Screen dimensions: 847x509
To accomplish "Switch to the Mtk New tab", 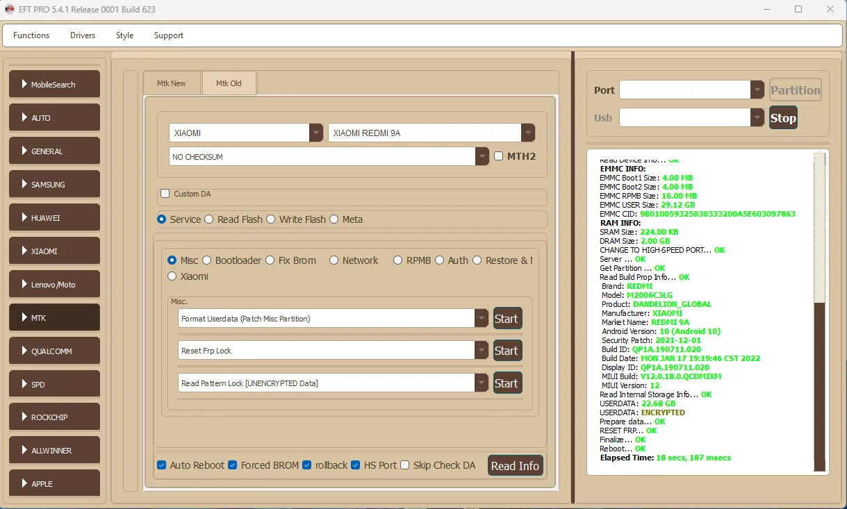I will [171, 83].
